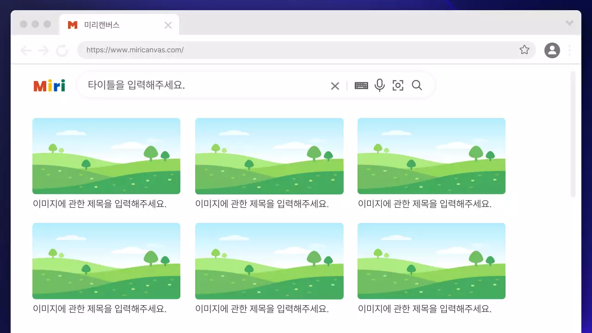Open the browser's three-dot menu

[569, 50]
